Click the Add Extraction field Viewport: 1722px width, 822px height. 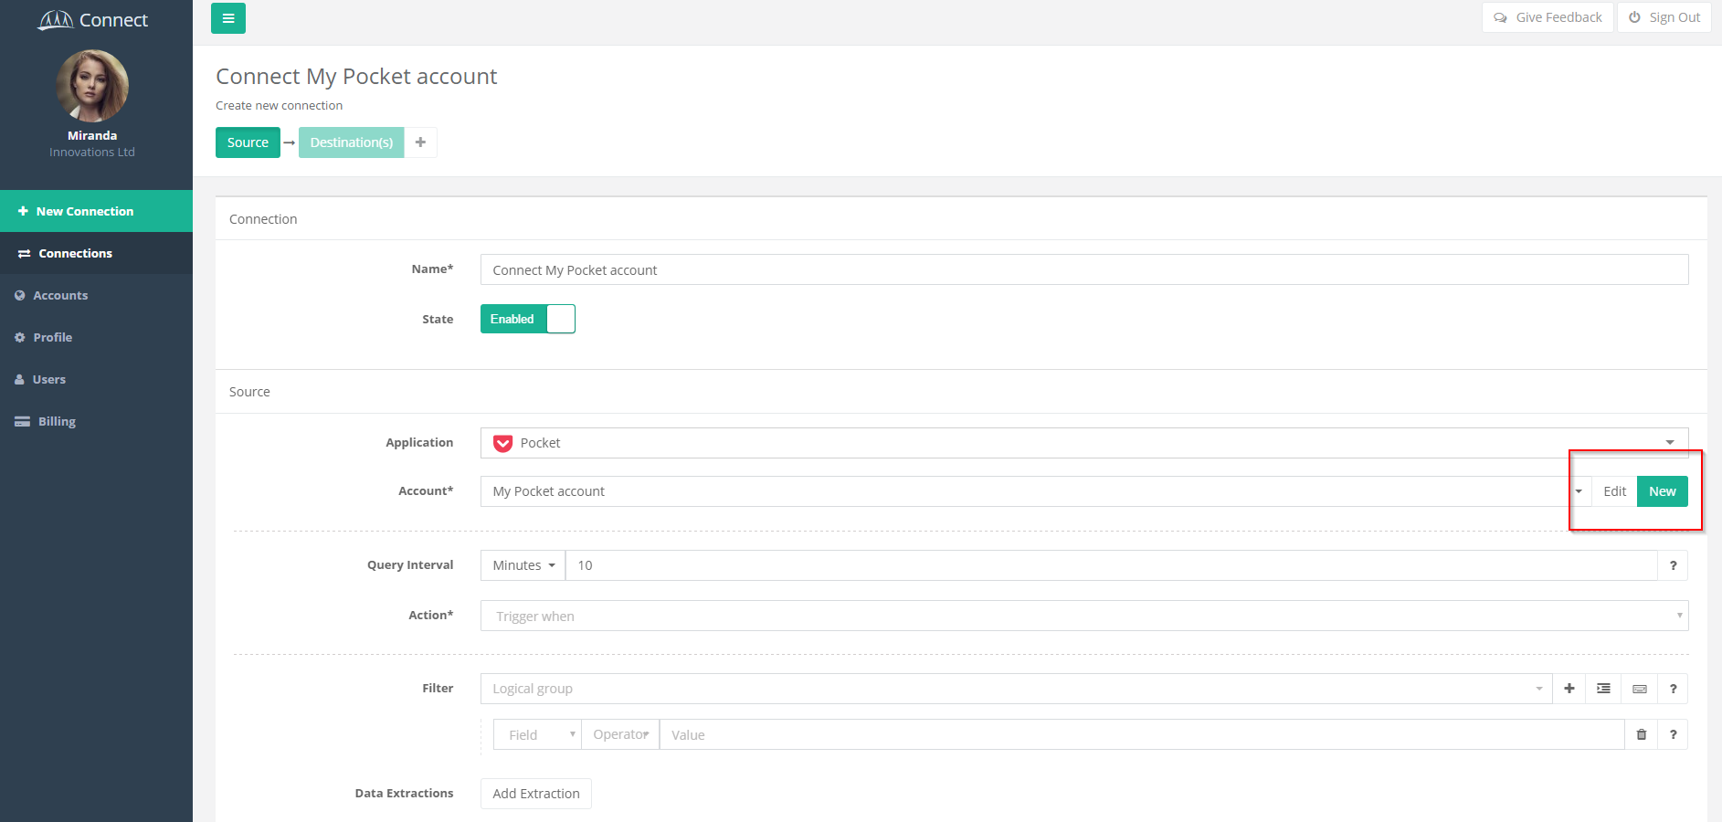tap(535, 793)
